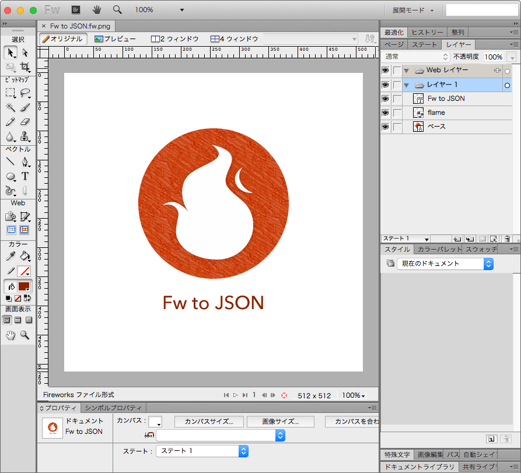Toggle visibility of the ベース layer
The height and width of the screenshot is (473, 521).
coord(385,127)
